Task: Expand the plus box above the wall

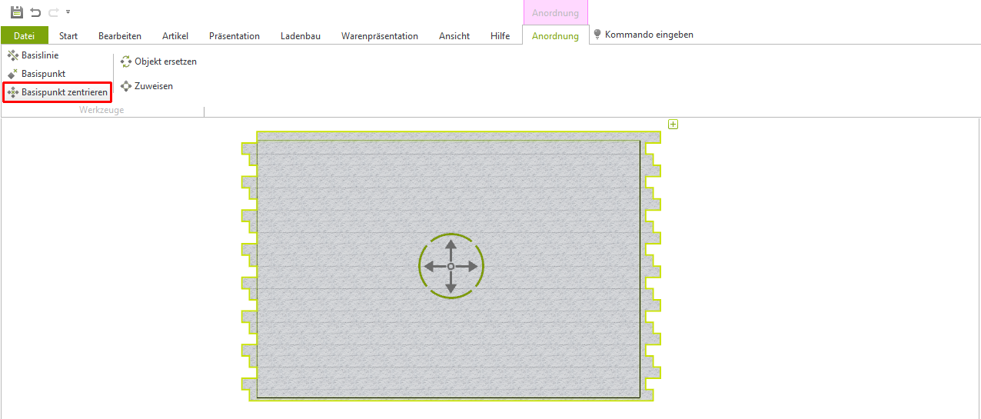Action: point(673,125)
